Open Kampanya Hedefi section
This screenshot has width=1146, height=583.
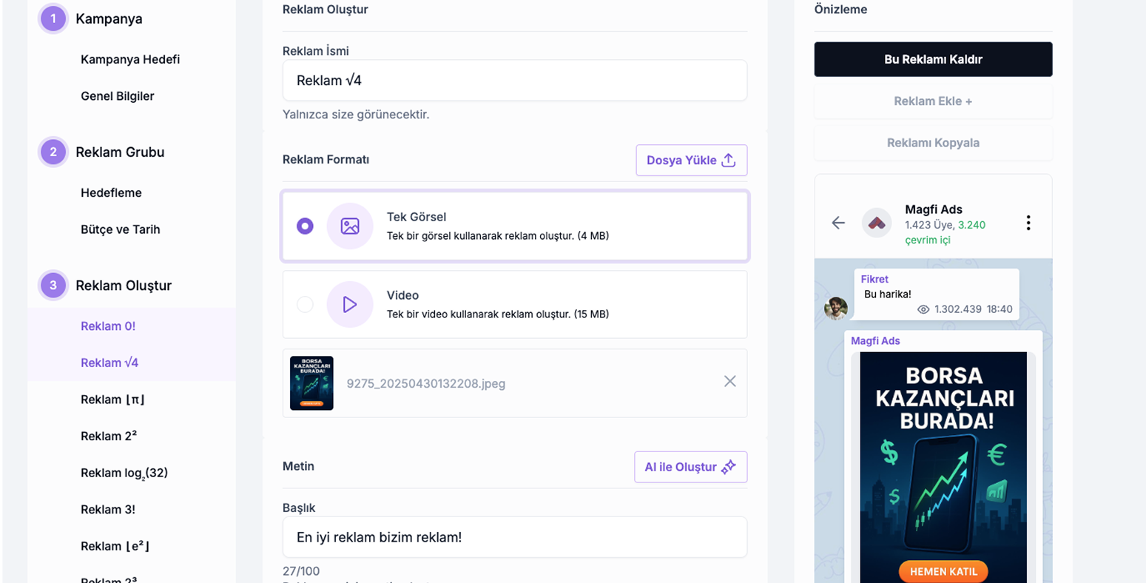pyautogui.click(x=130, y=59)
